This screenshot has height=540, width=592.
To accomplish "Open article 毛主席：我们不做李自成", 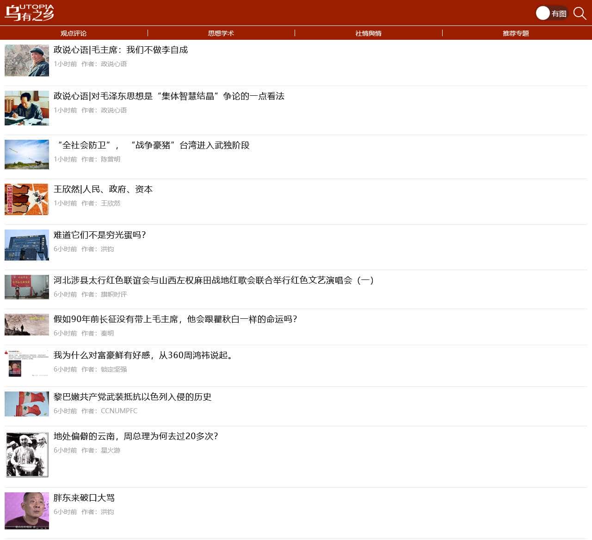I will click(120, 50).
